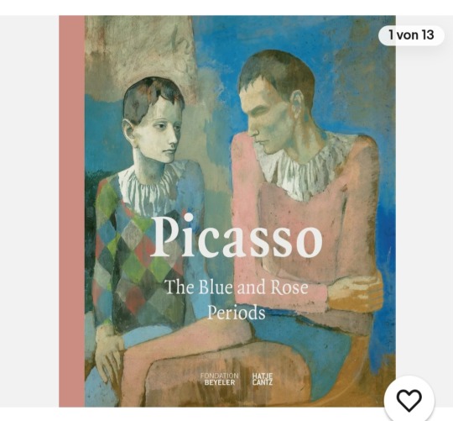Click the acrobat's ear
The width and height of the screenshot is (453, 421).
point(298,104)
